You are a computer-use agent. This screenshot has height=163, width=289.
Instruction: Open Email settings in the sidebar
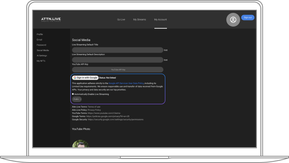pos(39,40)
